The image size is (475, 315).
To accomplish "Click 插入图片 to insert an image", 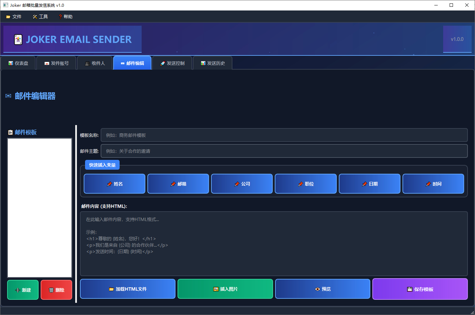I will (x=225, y=289).
